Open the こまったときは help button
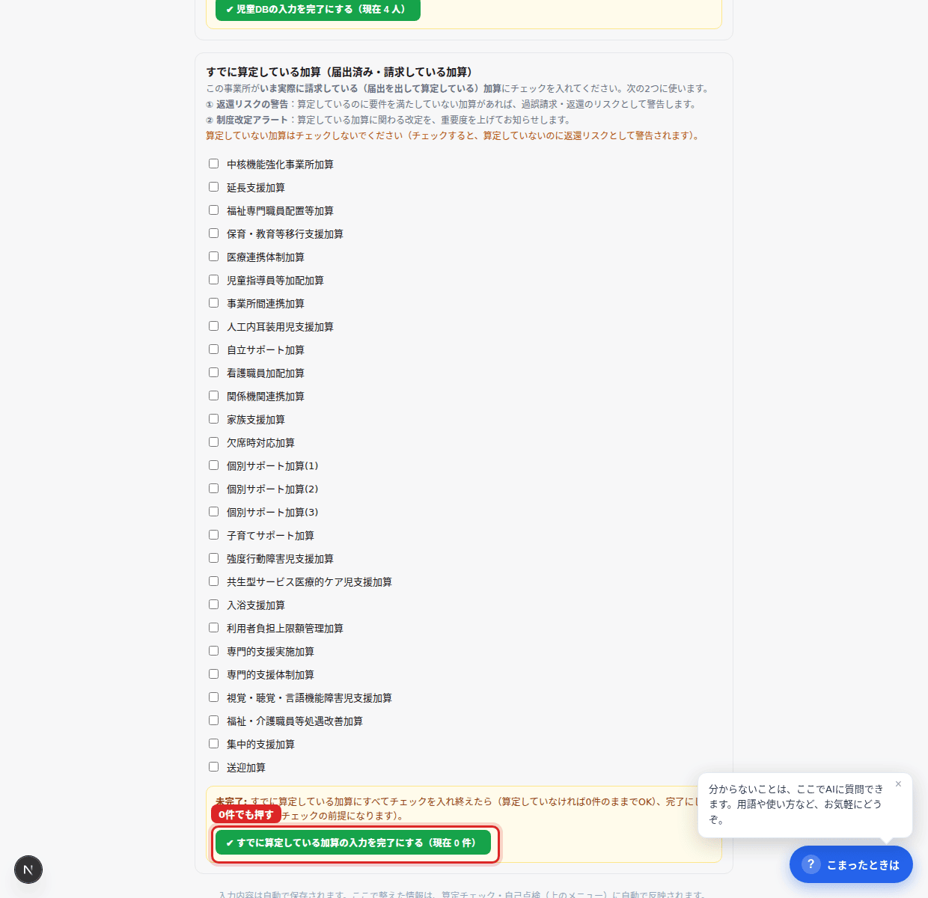The width and height of the screenshot is (928, 898). pyautogui.click(x=851, y=864)
